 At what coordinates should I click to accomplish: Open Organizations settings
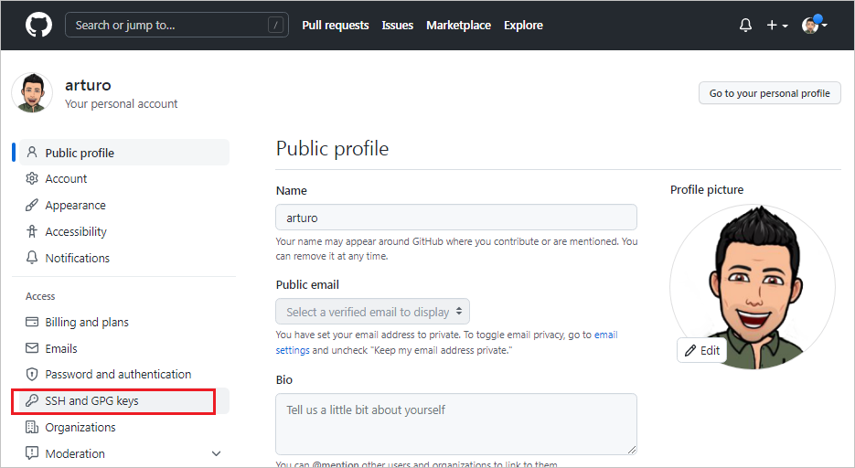point(124,427)
